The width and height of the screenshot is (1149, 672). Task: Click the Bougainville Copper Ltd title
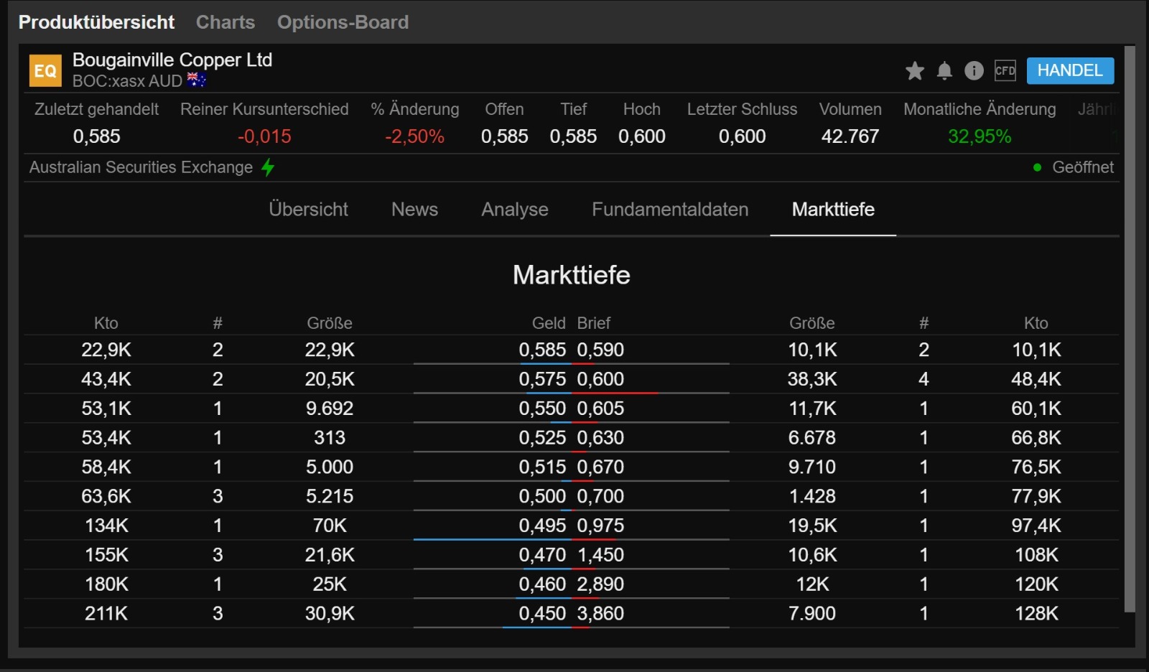(x=172, y=60)
